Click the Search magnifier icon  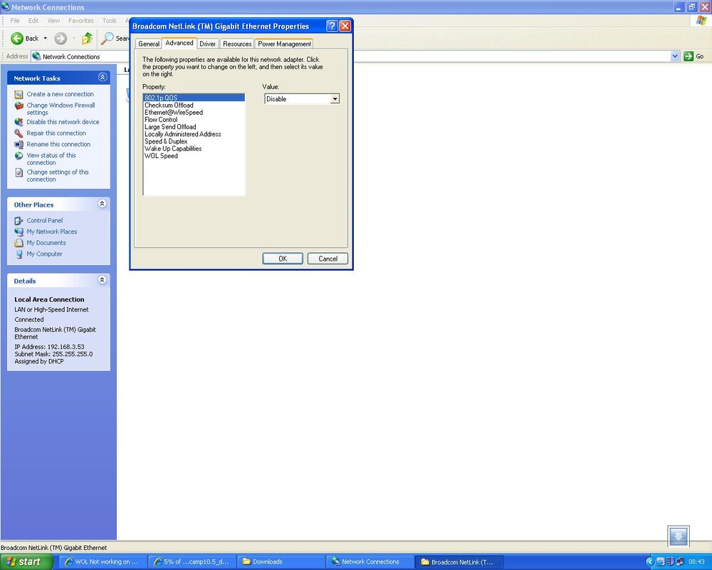107,38
